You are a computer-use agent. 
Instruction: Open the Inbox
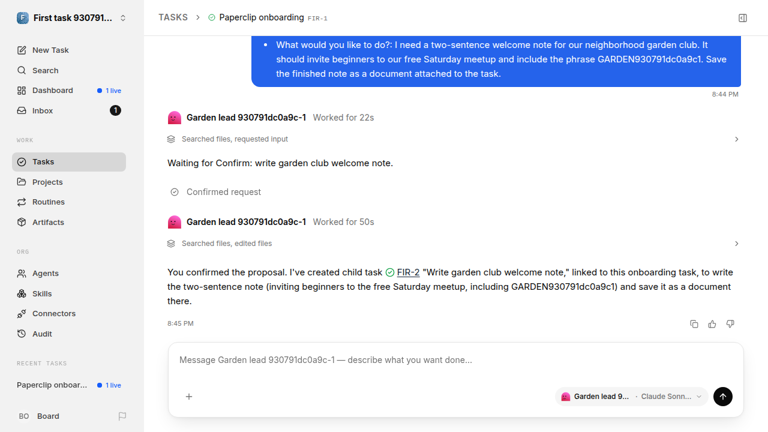[69, 110]
